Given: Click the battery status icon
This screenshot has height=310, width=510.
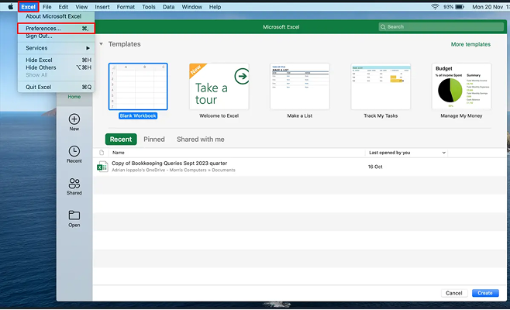Looking at the screenshot, I should tap(460, 6).
